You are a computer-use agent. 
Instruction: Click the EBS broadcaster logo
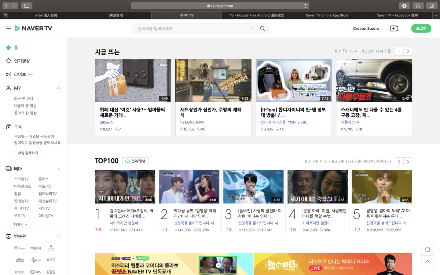coord(51,272)
